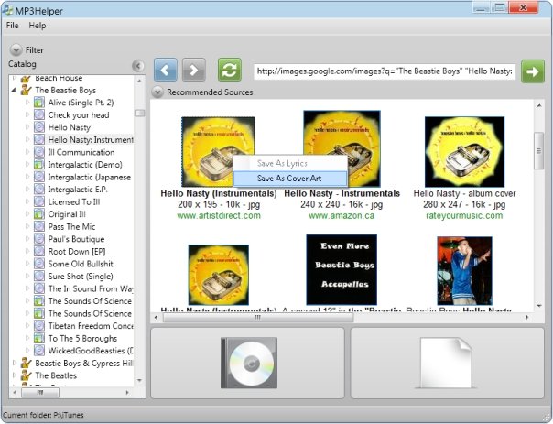Viewport: 553px width, 424px height.
Task: Open the Help menu
Action: tap(38, 26)
